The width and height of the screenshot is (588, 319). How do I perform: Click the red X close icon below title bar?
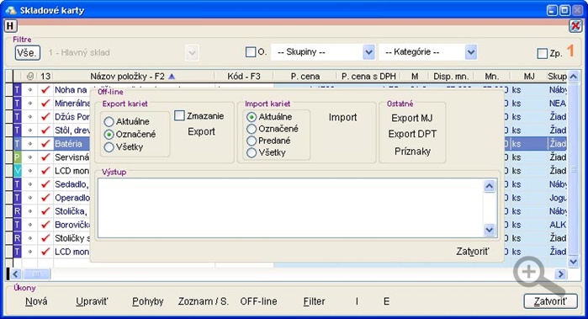tap(575, 26)
